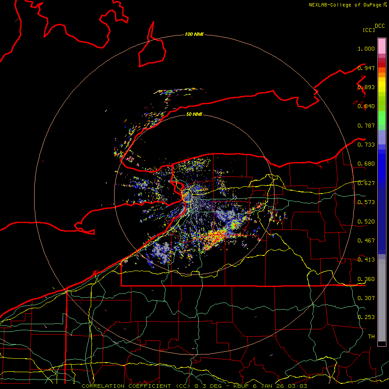Click the 1.000 scale value
This screenshot has height=389, width=389.
(366, 48)
